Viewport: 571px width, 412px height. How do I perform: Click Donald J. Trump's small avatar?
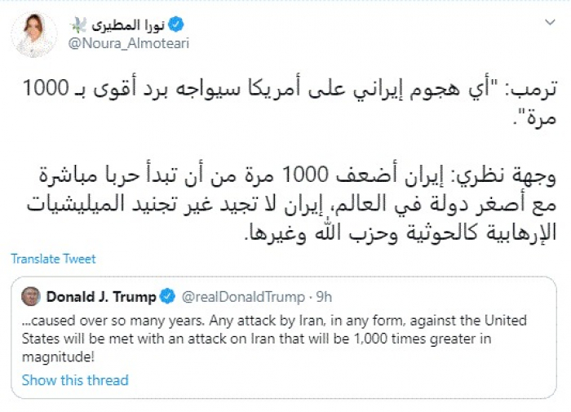(31, 295)
